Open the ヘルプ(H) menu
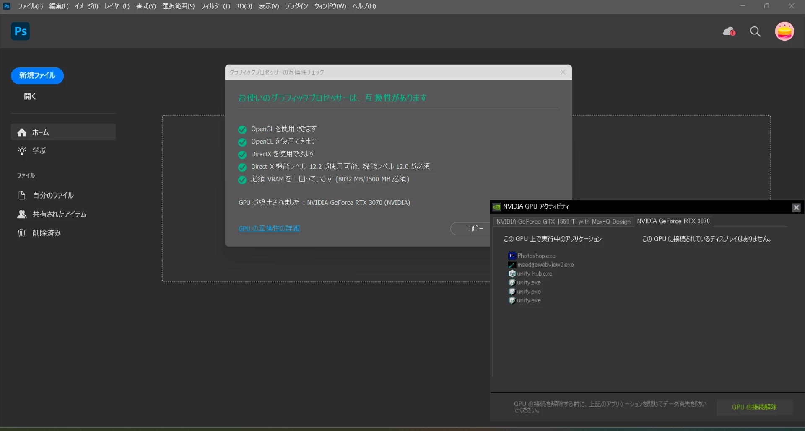Viewport: 805px width, 431px height. click(364, 6)
